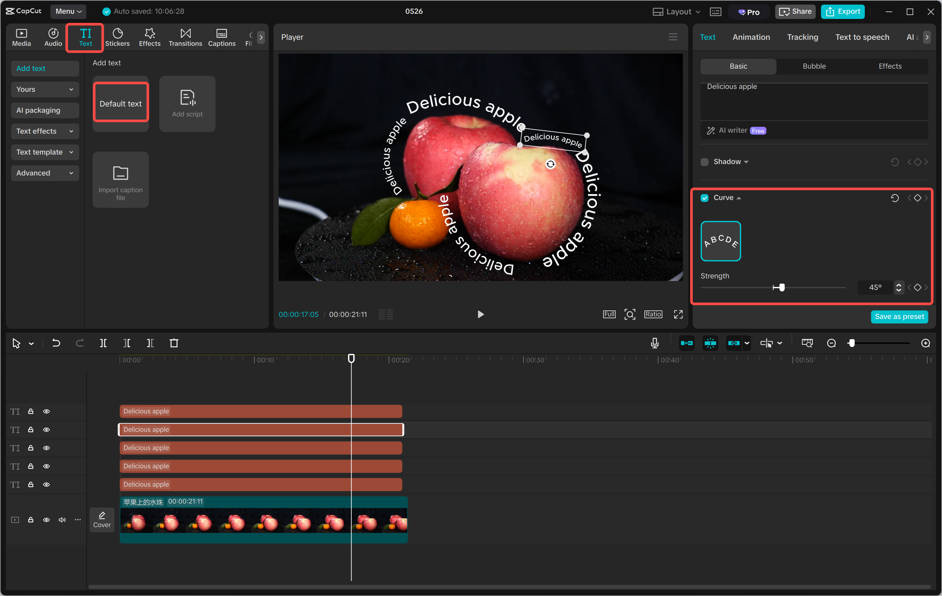Click the Split tool in the timeline toolbar

[104, 343]
